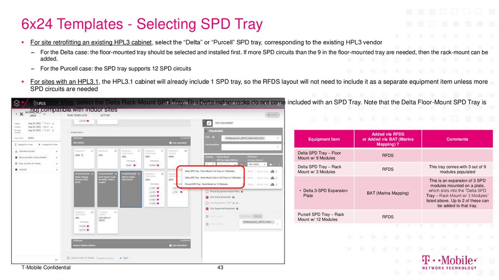The width and height of the screenshot is (499, 280).
Task: Switch to the RAN TEMPLATE tab
Action: pos(77,115)
